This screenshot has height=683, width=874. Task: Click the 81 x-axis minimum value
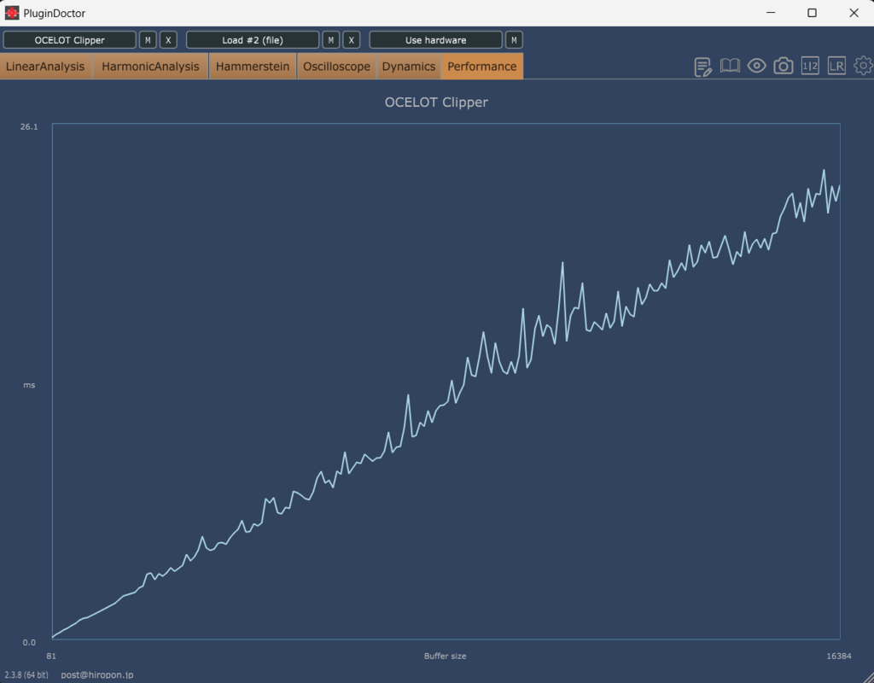[x=51, y=657]
